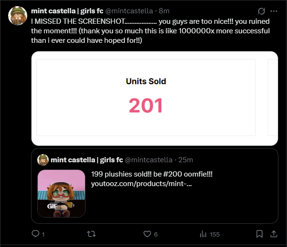Viewport: 287px width, 247px height.
Task: Open the Units Sold screenshot image
Action: pos(146,98)
